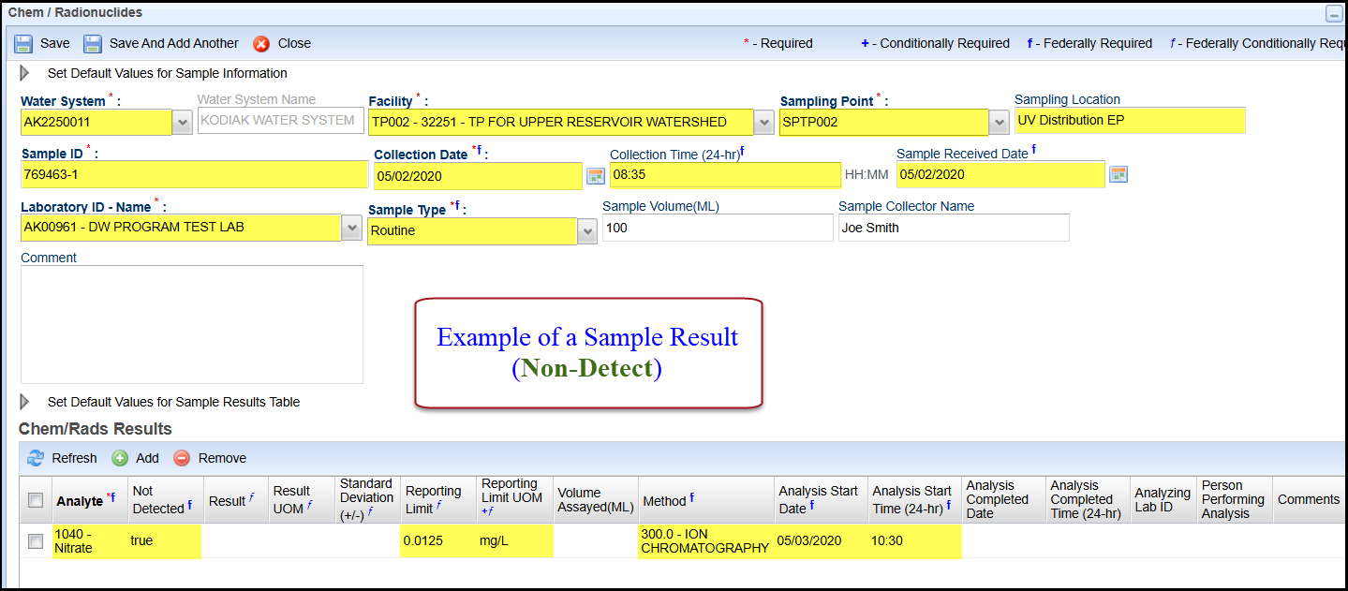Click into the Comment text area
1348x591 pixels.
191,324
